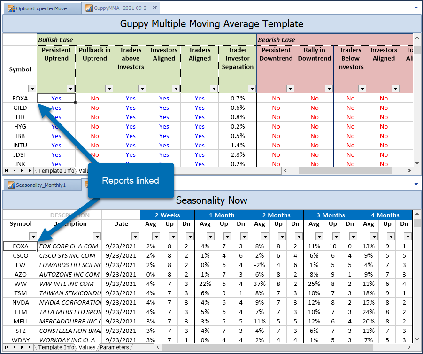Click TTM 4 Months Avg value 24%

(368, 312)
